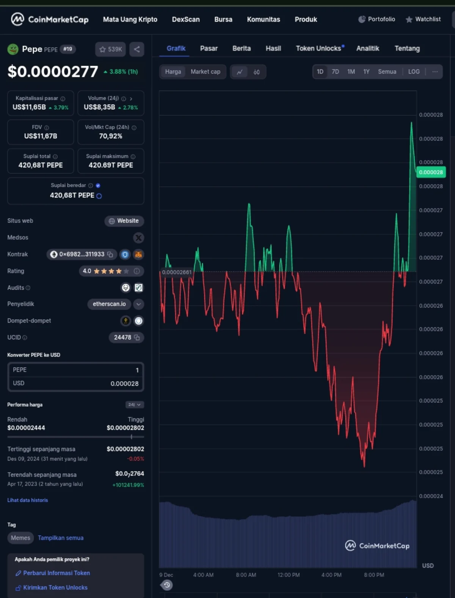Open the Mata Uang Kripto menu
The height and width of the screenshot is (598, 455).
(x=130, y=19)
